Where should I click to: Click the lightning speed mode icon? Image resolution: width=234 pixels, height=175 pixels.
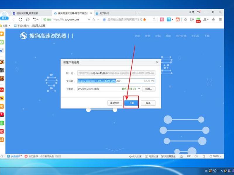[x=89, y=20]
